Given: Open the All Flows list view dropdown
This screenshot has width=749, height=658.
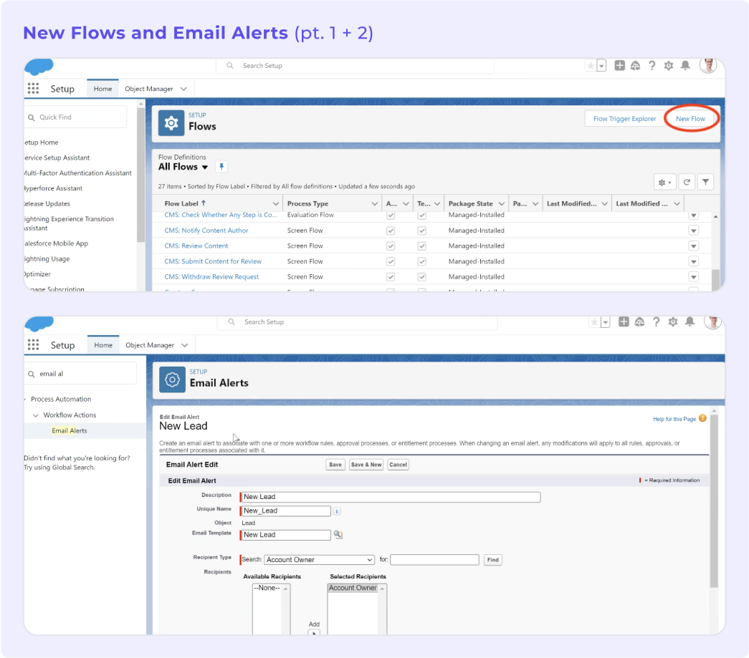Looking at the screenshot, I should tap(205, 167).
